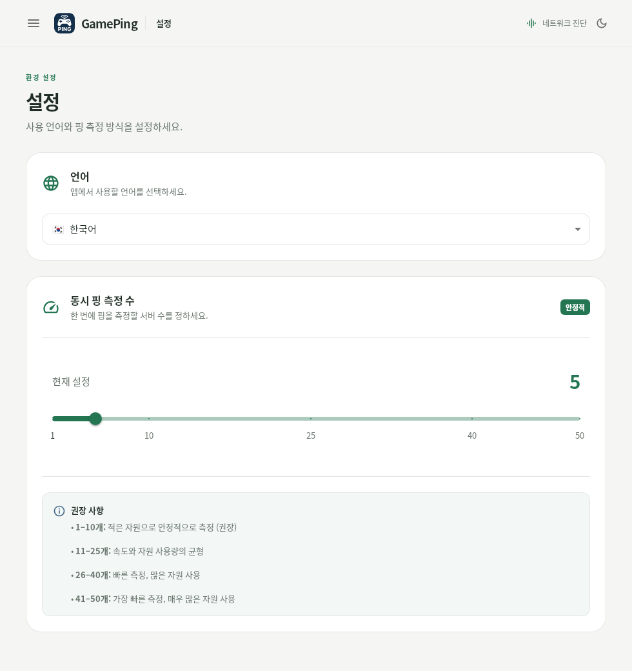
Task: Click the 설정 header tab label
Action: (164, 23)
